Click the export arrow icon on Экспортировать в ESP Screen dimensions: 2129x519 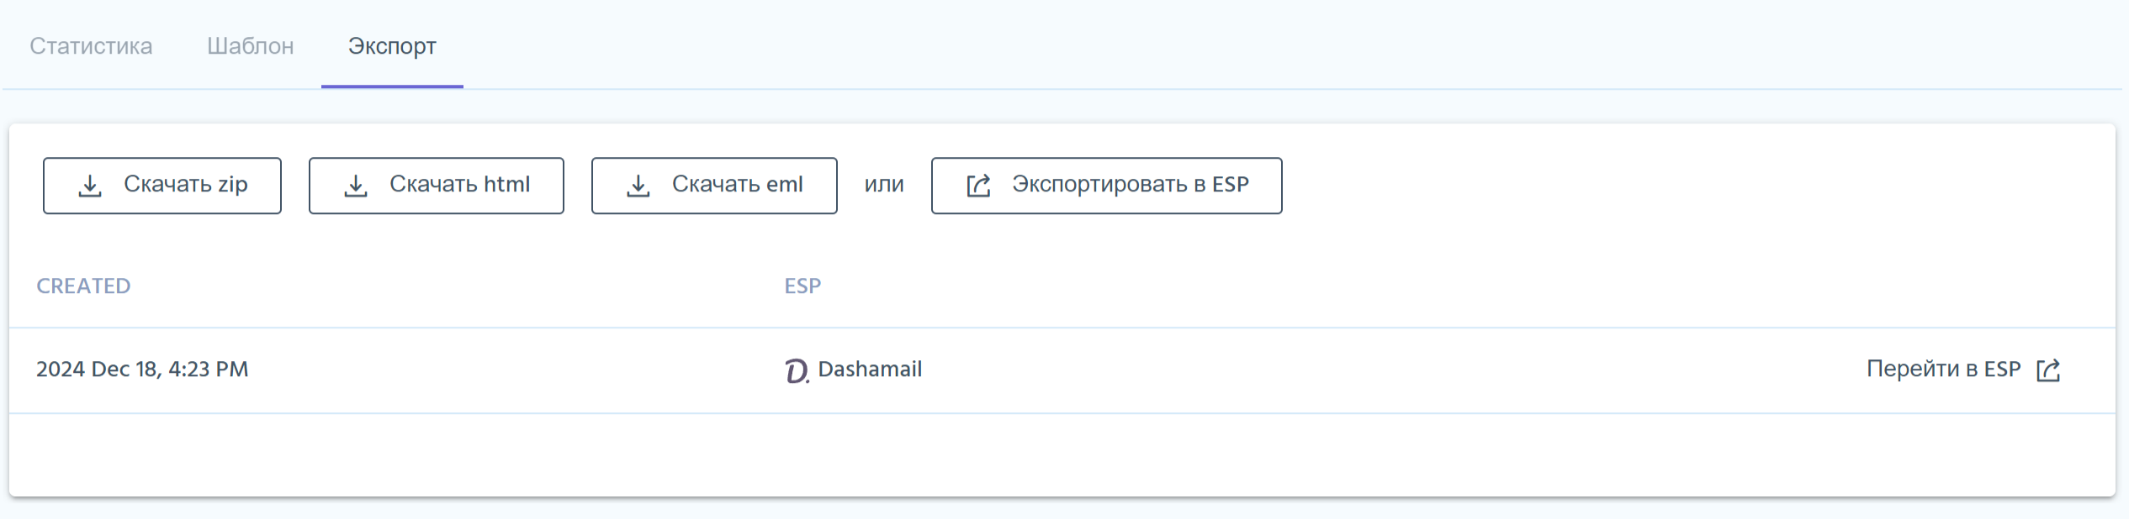click(x=978, y=186)
